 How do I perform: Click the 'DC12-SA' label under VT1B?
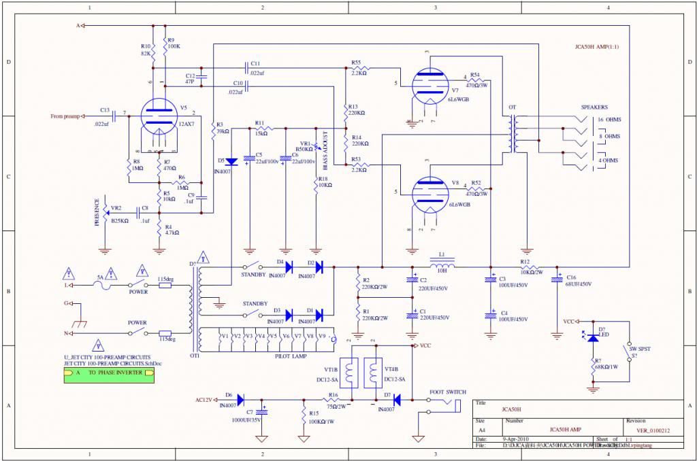(327, 379)
